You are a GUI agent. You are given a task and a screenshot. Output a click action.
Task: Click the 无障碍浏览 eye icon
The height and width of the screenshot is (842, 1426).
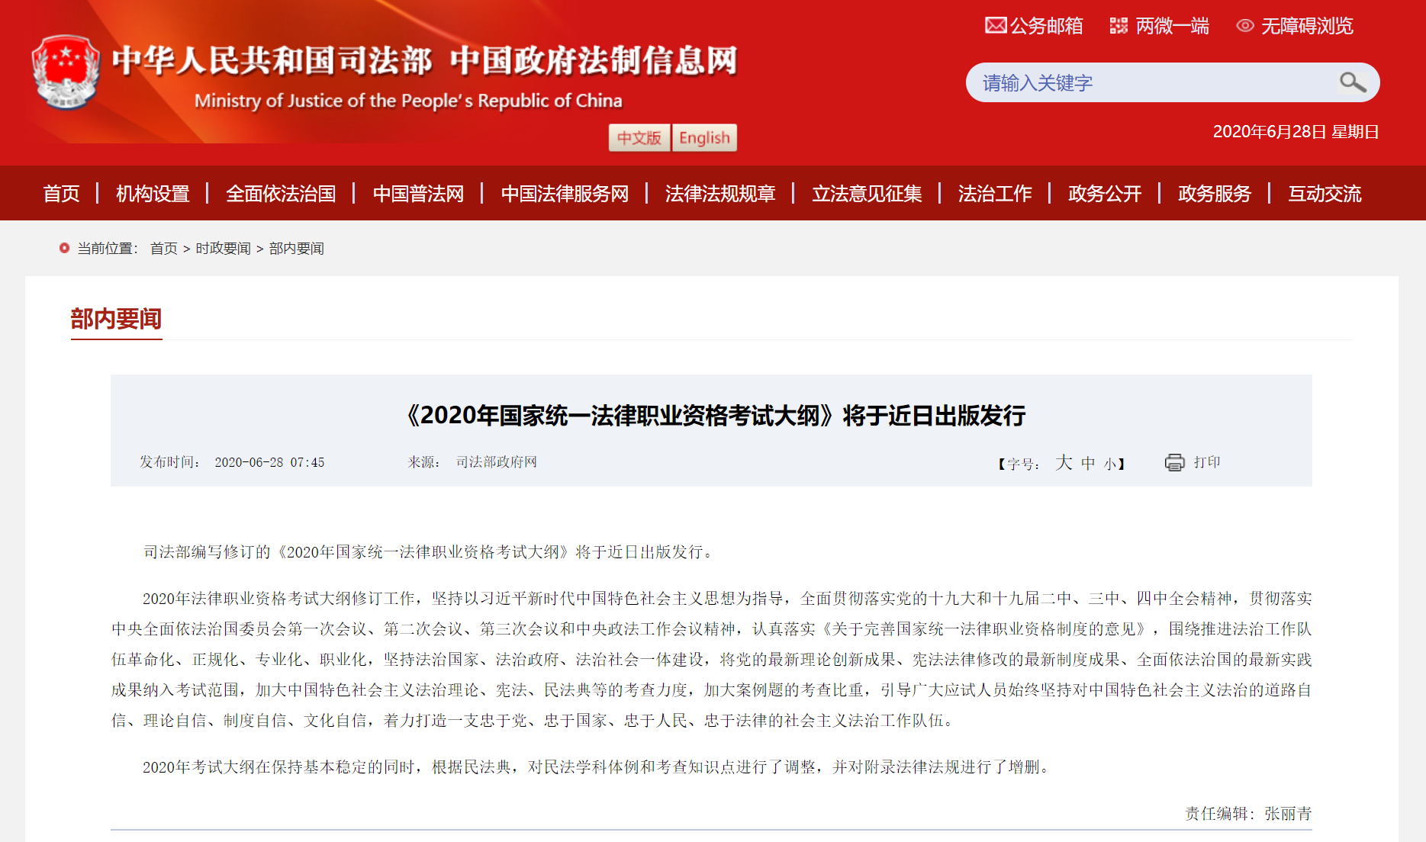pyautogui.click(x=1244, y=26)
